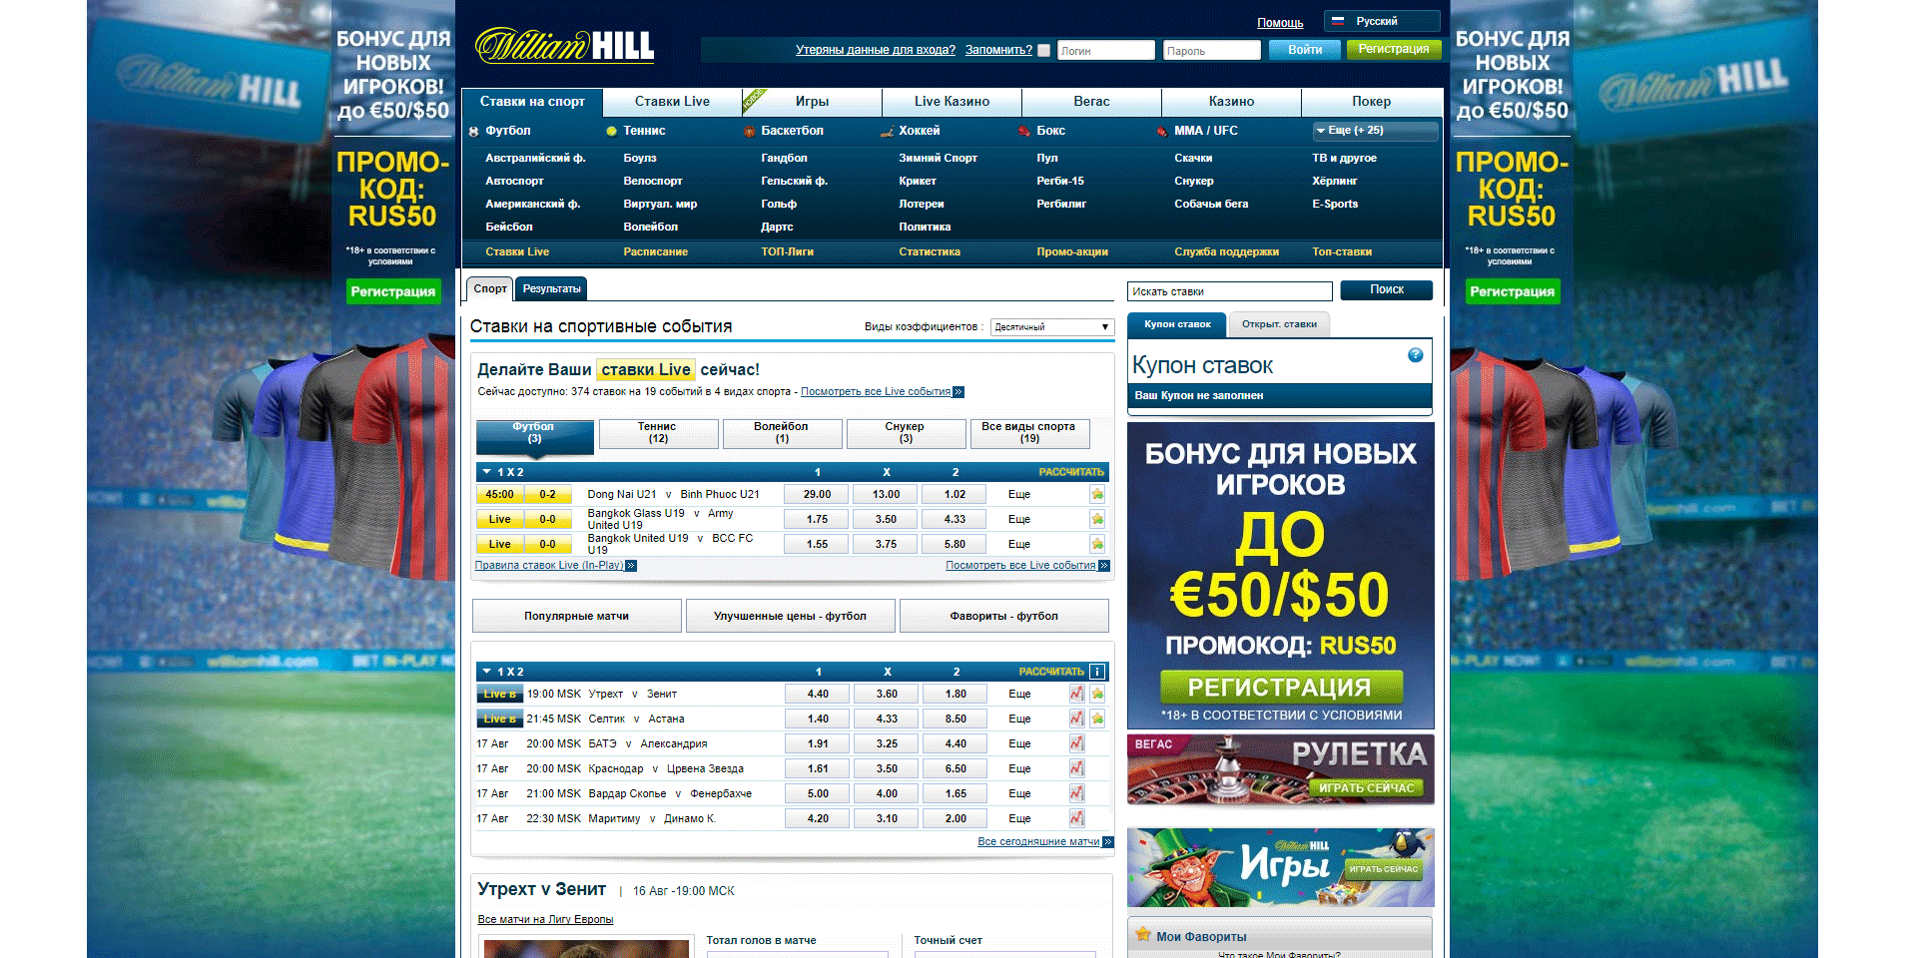The width and height of the screenshot is (1906, 958).
Task: Click the Игры leprechaun banner
Action: point(1280,866)
